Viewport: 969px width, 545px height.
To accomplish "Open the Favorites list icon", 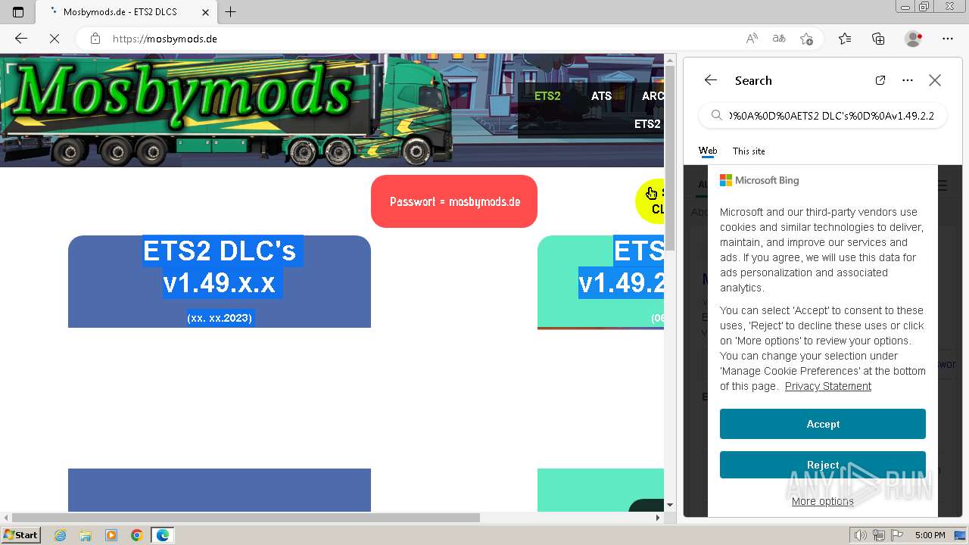I will tap(845, 39).
